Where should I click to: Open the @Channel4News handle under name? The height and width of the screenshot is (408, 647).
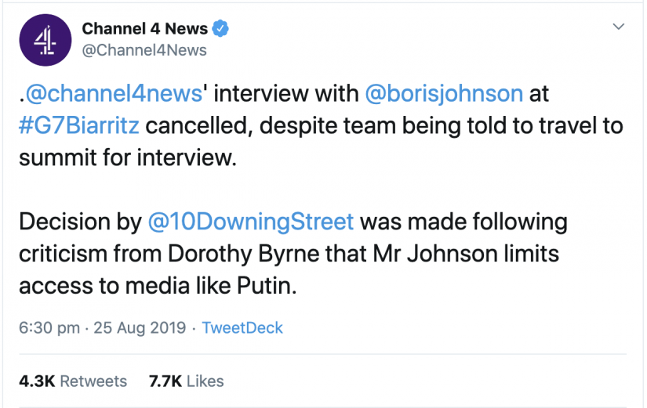coord(144,50)
